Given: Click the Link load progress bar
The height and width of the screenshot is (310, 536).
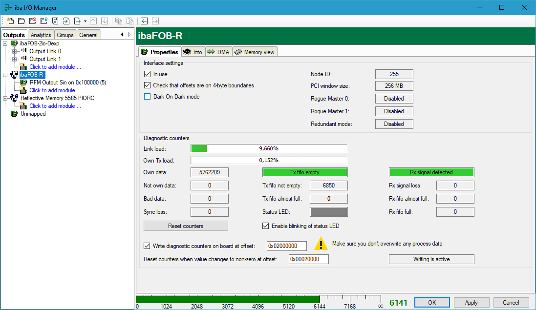Looking at the screenshot, I should click(269, 148).
